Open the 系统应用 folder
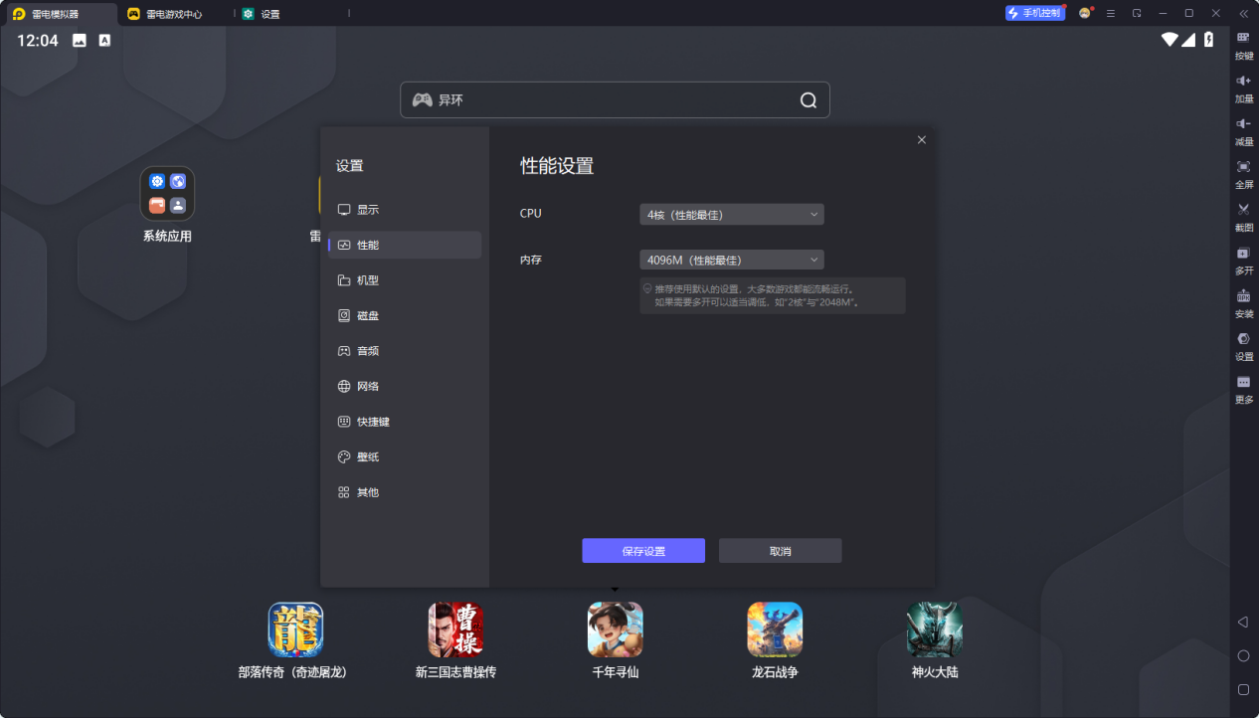1259x718 pixels. point(167,205)
